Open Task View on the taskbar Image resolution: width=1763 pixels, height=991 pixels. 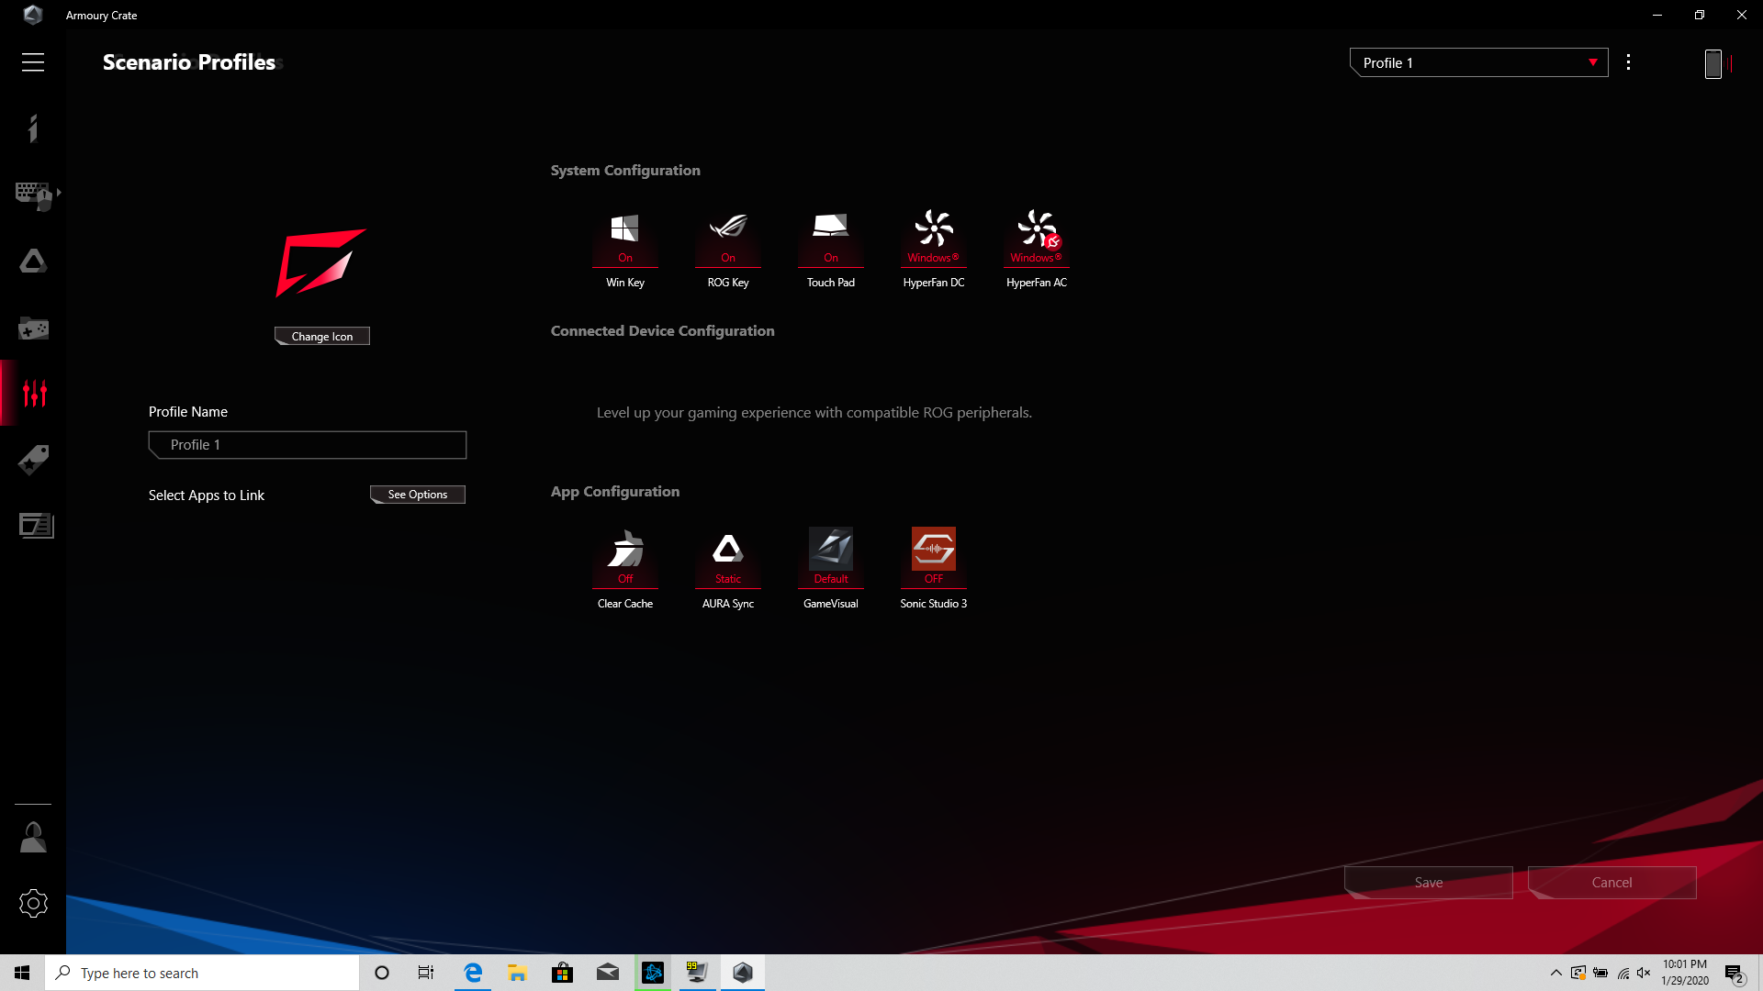pyautogui.click(x=426, y=973)
